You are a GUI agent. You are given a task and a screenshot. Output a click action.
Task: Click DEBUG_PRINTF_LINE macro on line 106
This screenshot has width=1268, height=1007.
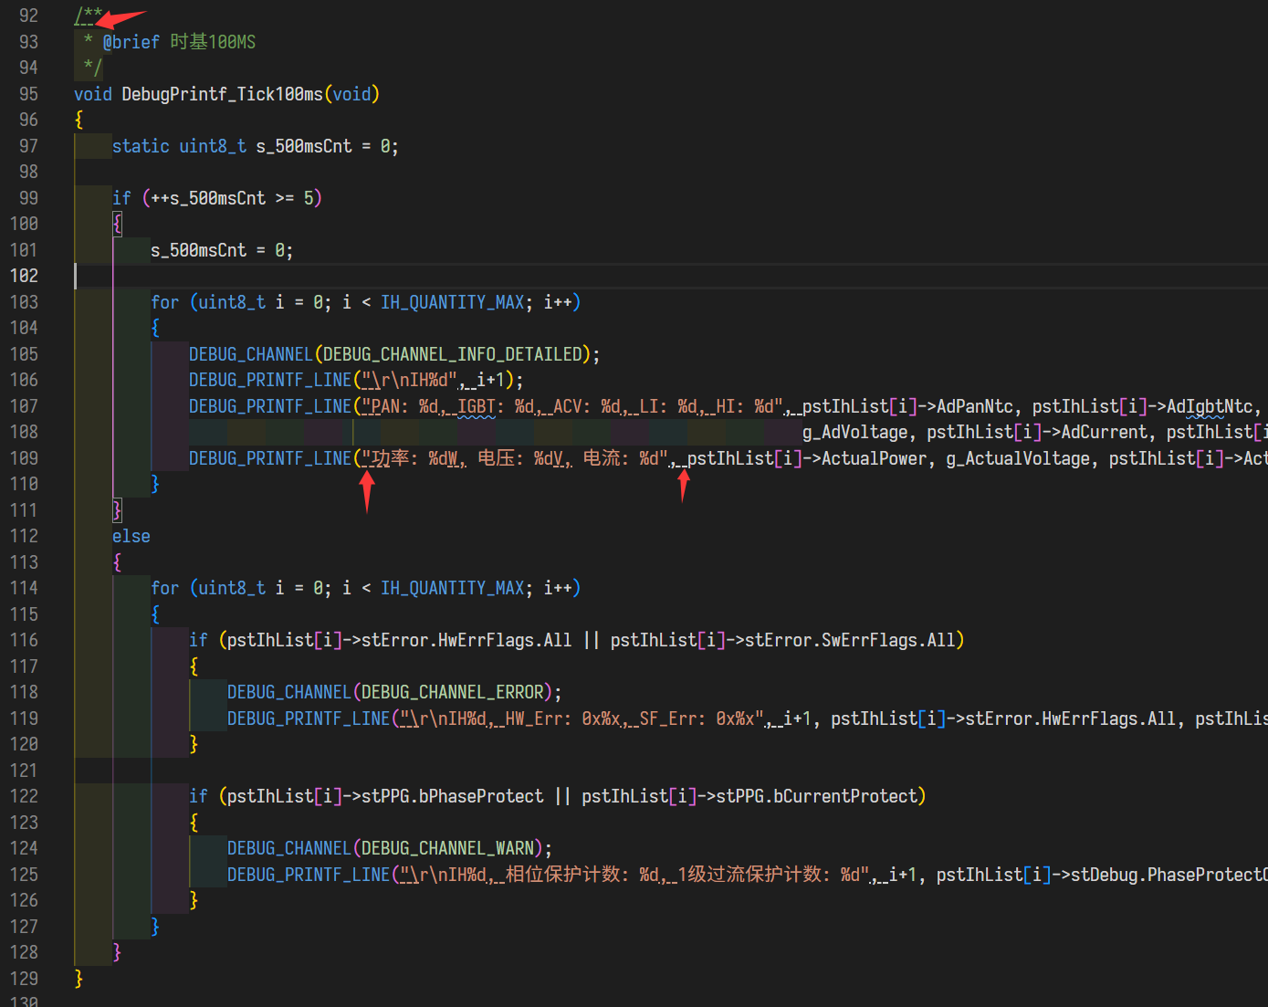click(269, 379)
